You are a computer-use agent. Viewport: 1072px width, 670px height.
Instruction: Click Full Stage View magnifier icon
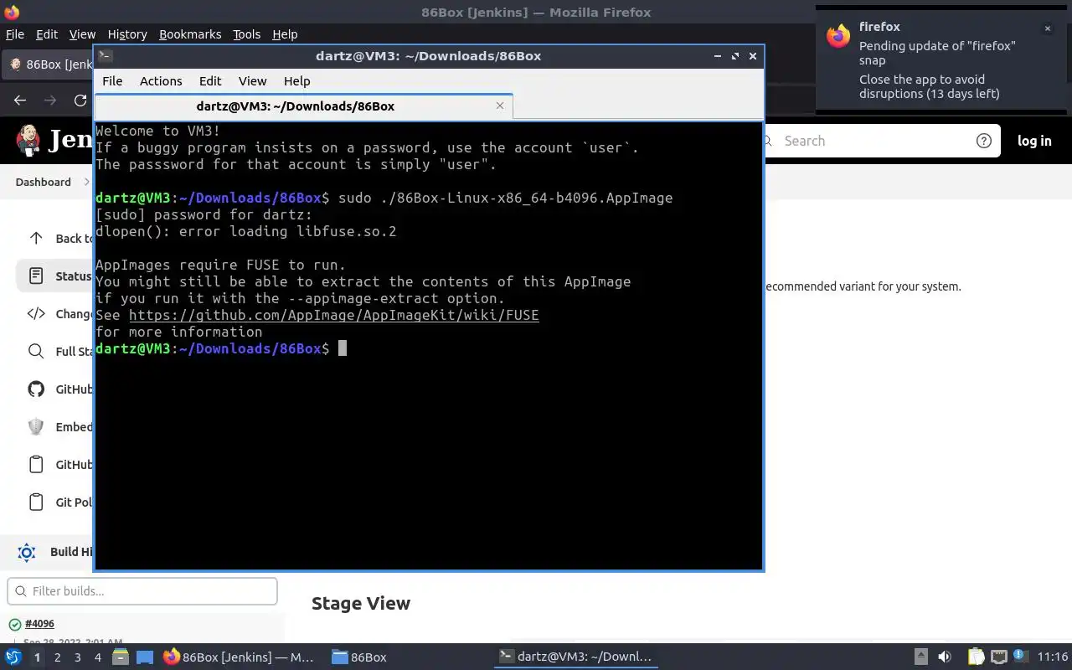click(x=36, y=351)
